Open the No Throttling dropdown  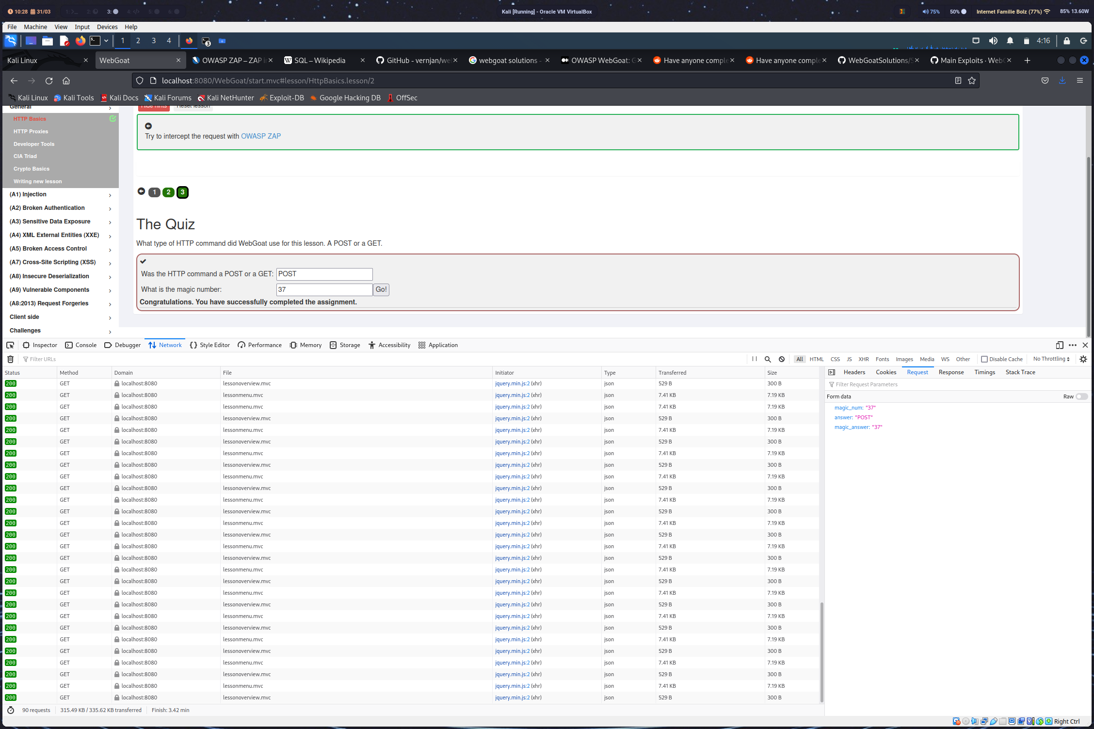coord(1051,359)
